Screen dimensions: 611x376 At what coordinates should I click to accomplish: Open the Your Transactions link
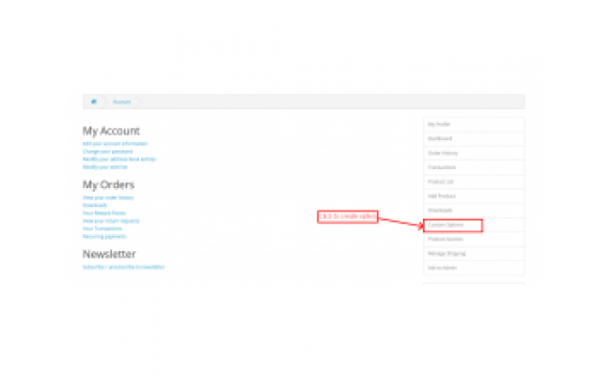tap(102, 228)
